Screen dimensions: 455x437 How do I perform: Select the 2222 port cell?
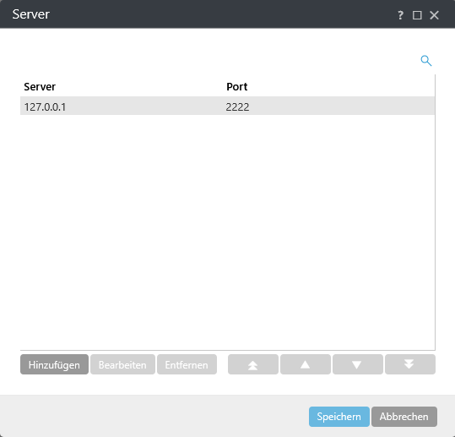point(237,107)
